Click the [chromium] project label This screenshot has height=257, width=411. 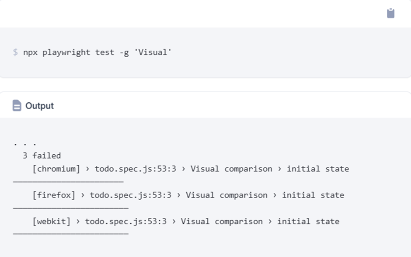[56, 169]
